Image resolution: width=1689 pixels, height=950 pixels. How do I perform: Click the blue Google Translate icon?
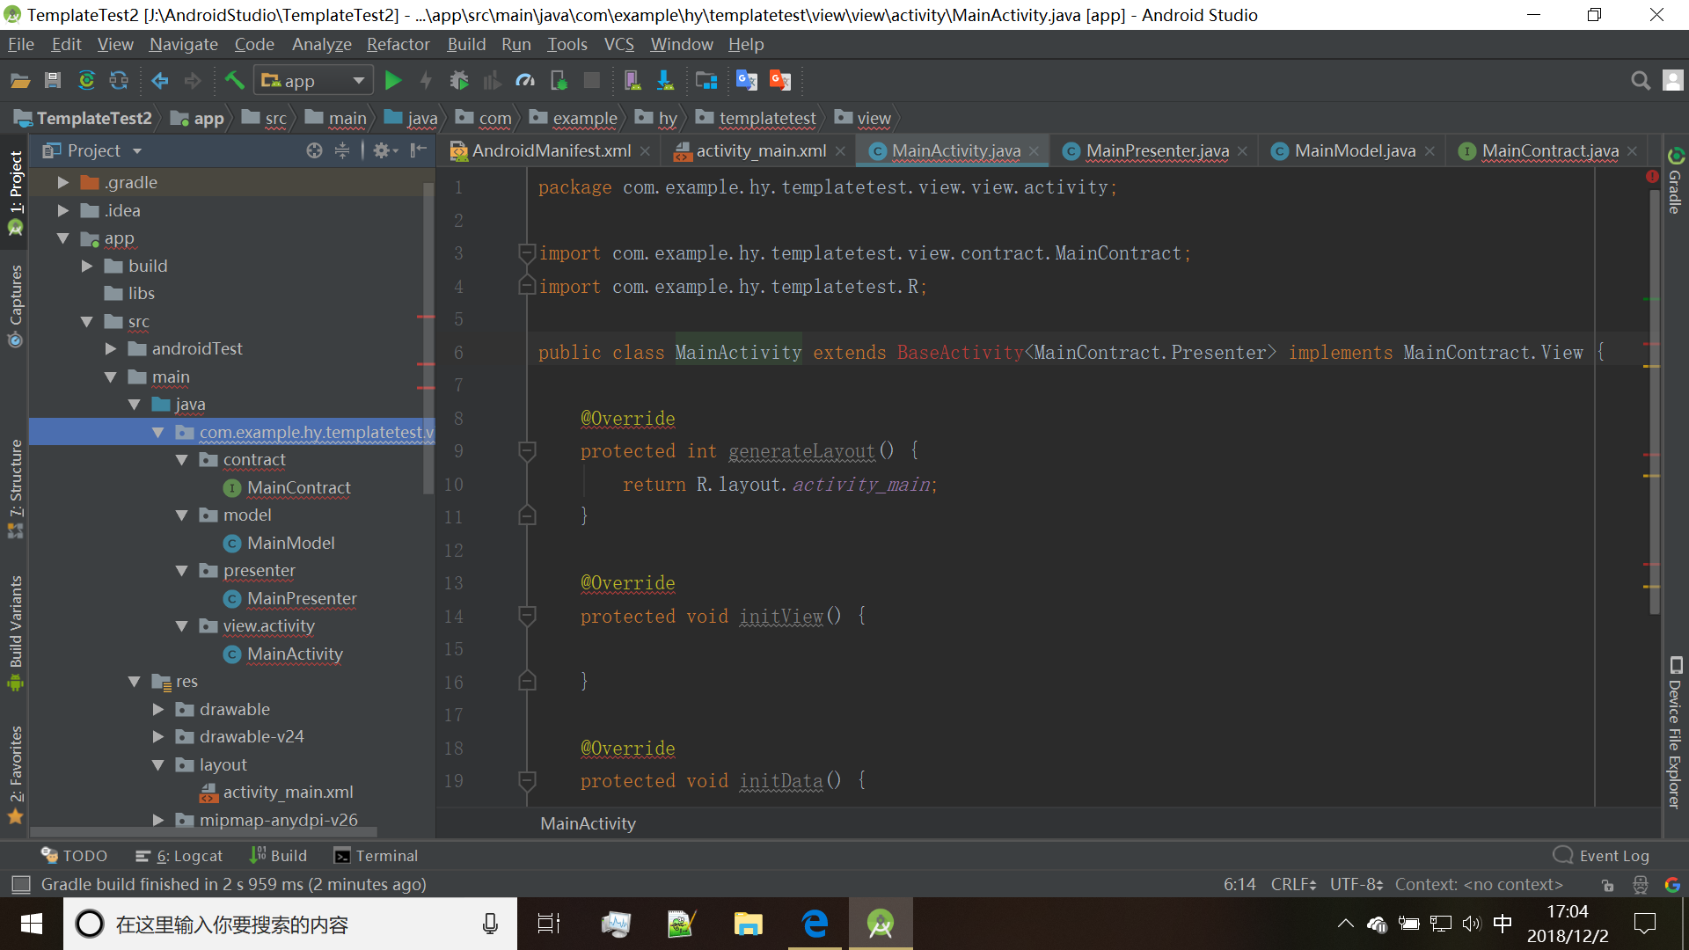747,81
